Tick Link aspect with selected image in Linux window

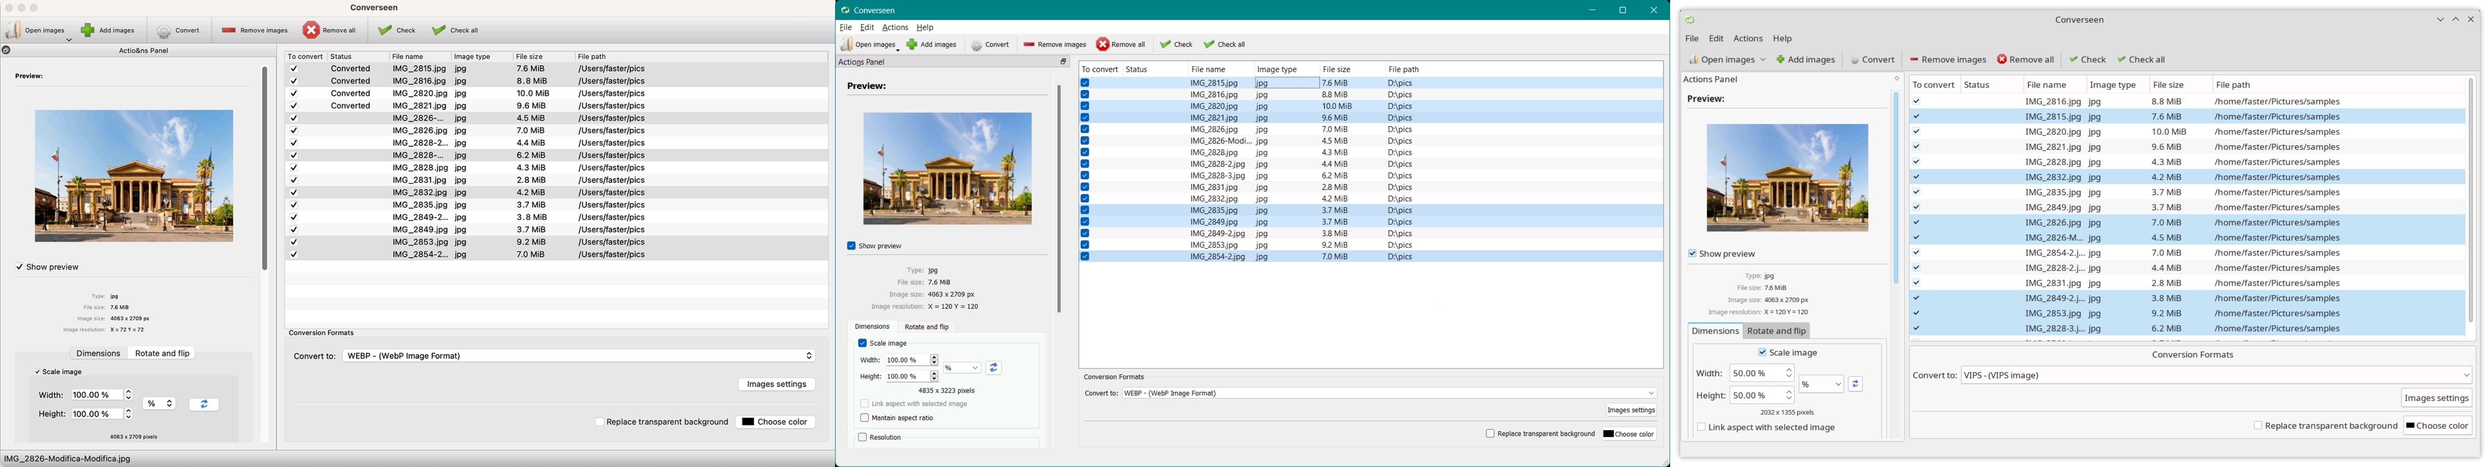(x=1701, y=427)
